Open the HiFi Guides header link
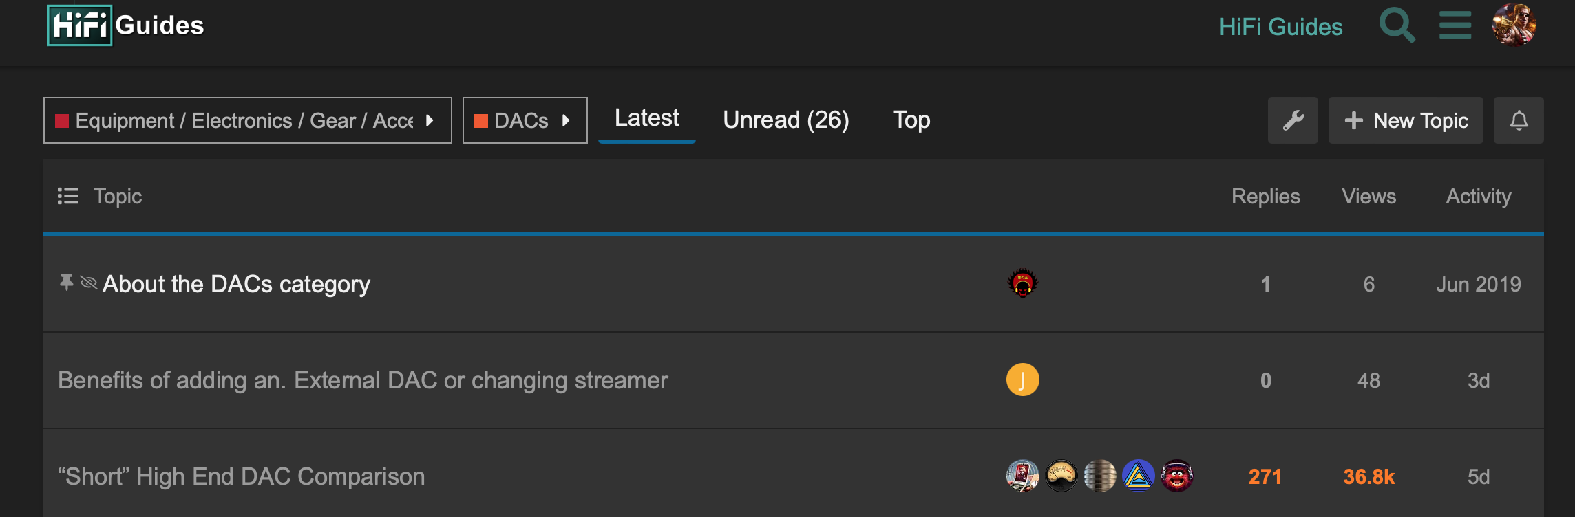Screen dimensions: 1575x517 pyautogui.click(x=1280, y=27)
